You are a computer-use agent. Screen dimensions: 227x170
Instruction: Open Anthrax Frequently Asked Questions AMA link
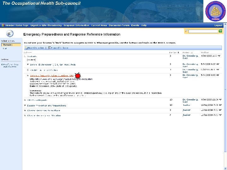[52, 76]
